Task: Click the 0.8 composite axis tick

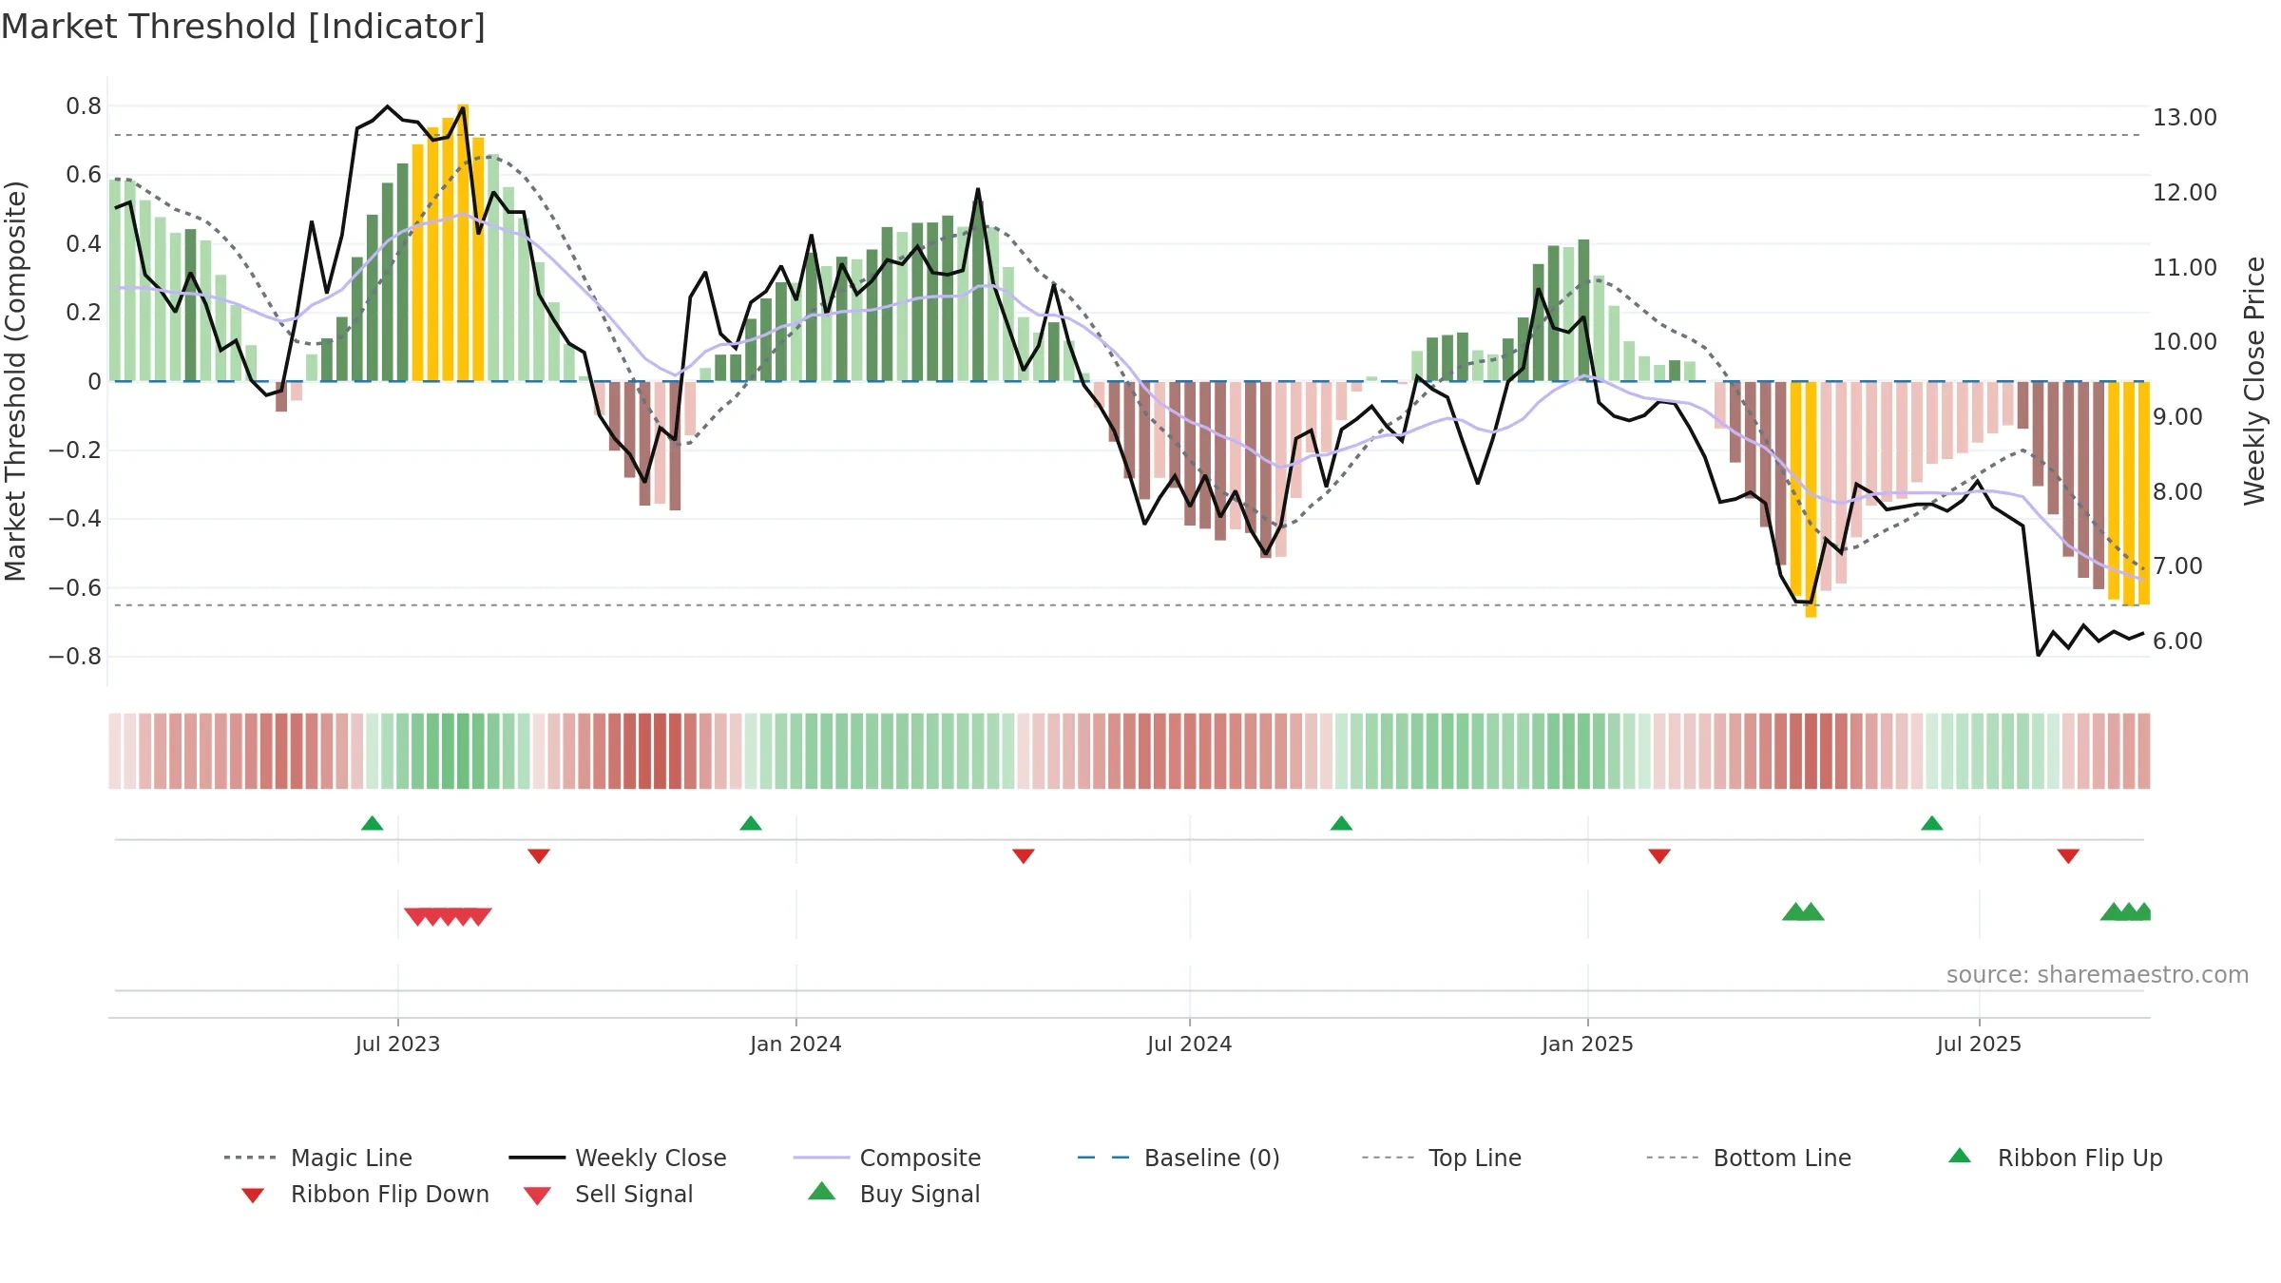Action: 84,106
